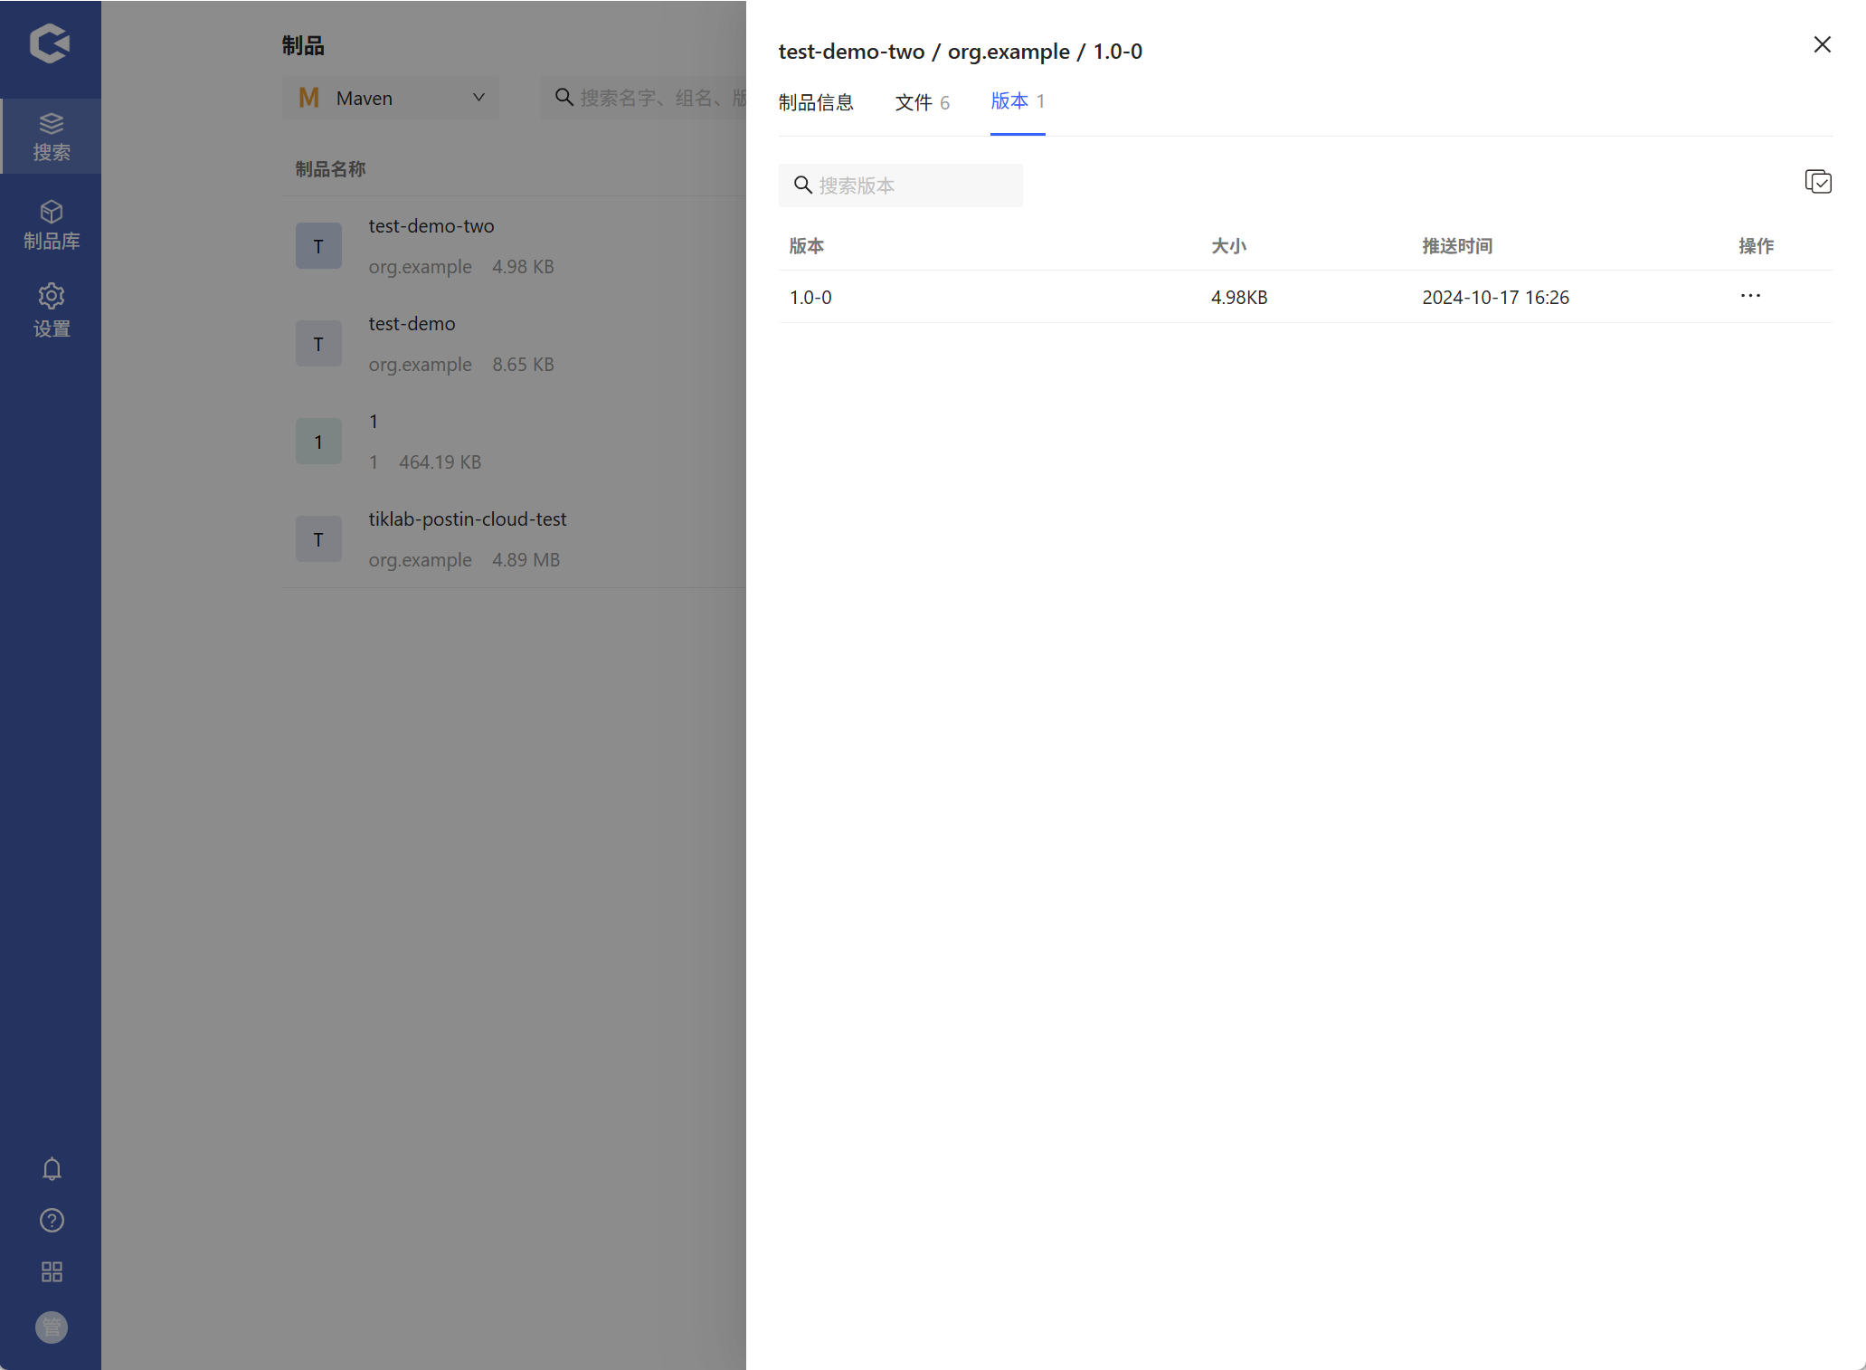Screen dimensions: 1866x1370
Task: Close the artifact detail drawer
Action: tap(1822, 44)
